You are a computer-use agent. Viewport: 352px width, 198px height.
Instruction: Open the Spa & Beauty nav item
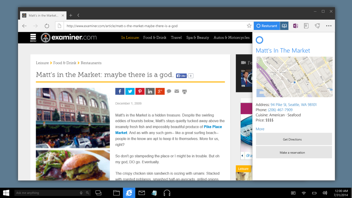point(198,37)
